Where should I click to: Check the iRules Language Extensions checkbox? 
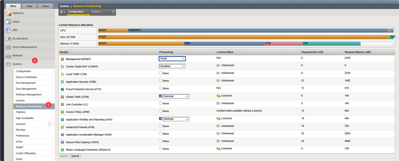point(160,148)
